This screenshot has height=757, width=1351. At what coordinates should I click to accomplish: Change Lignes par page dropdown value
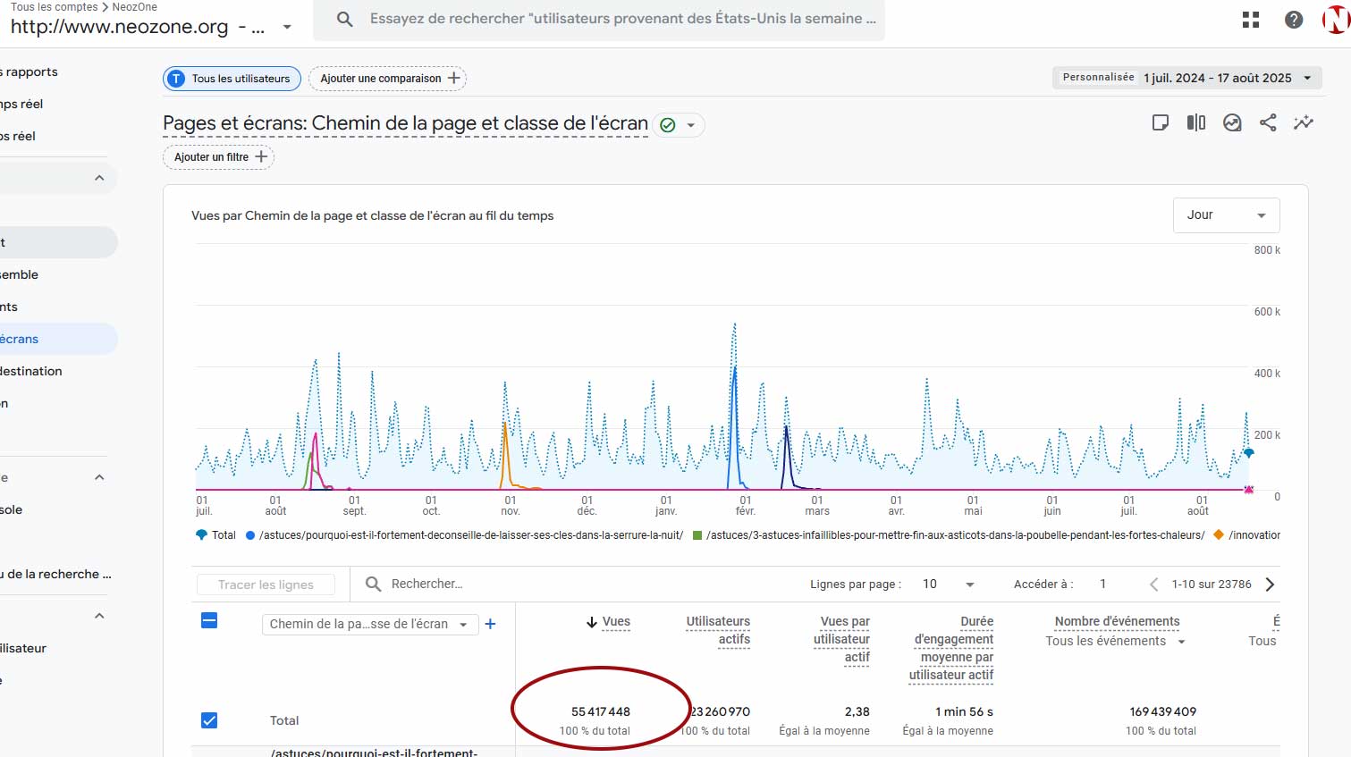[x=948, y=585]
